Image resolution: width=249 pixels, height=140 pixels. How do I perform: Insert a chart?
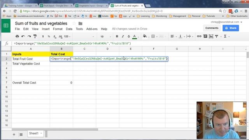tap(211, 36)
